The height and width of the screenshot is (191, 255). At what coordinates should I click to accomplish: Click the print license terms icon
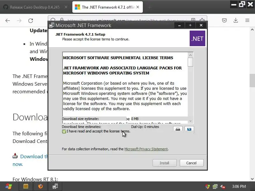point(178,129)
